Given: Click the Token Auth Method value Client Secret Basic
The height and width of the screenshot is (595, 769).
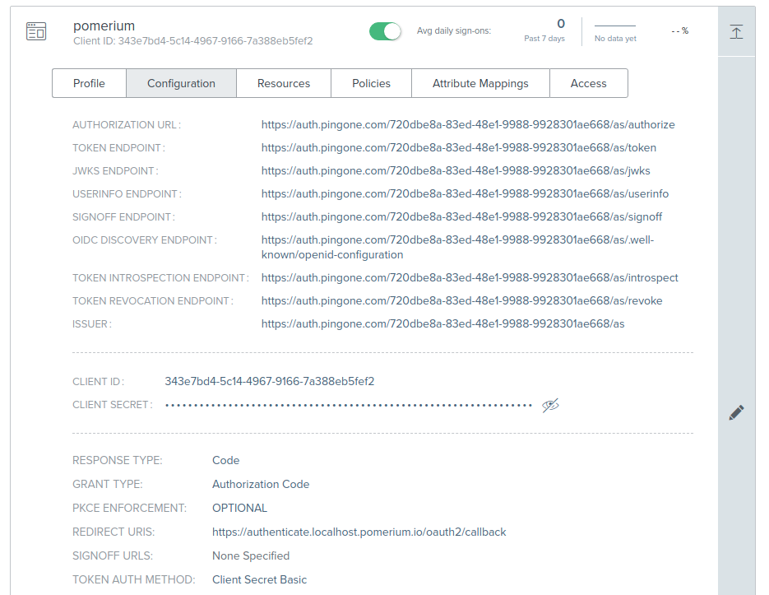Looking at the screenshot, I should tap(259, 580).
